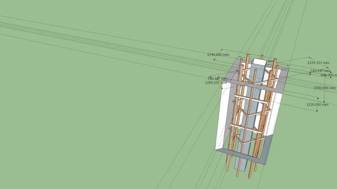337x189 pixels.
Task: Select the partially hidden mm label behind the rebar tops
Action: (x=271, y=61)
